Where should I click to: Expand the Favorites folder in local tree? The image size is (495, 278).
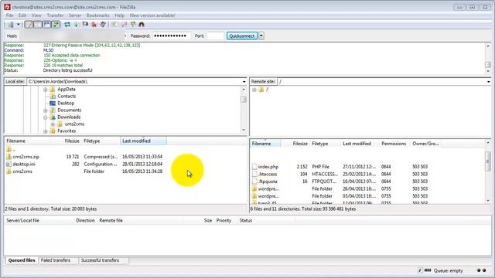45,131
